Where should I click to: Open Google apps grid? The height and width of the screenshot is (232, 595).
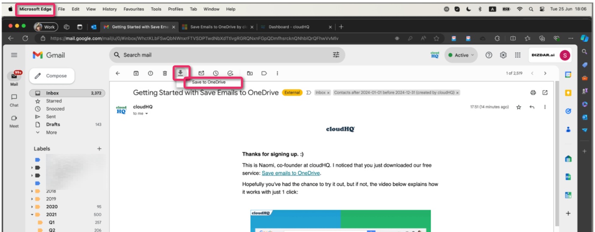coord(517,55)
